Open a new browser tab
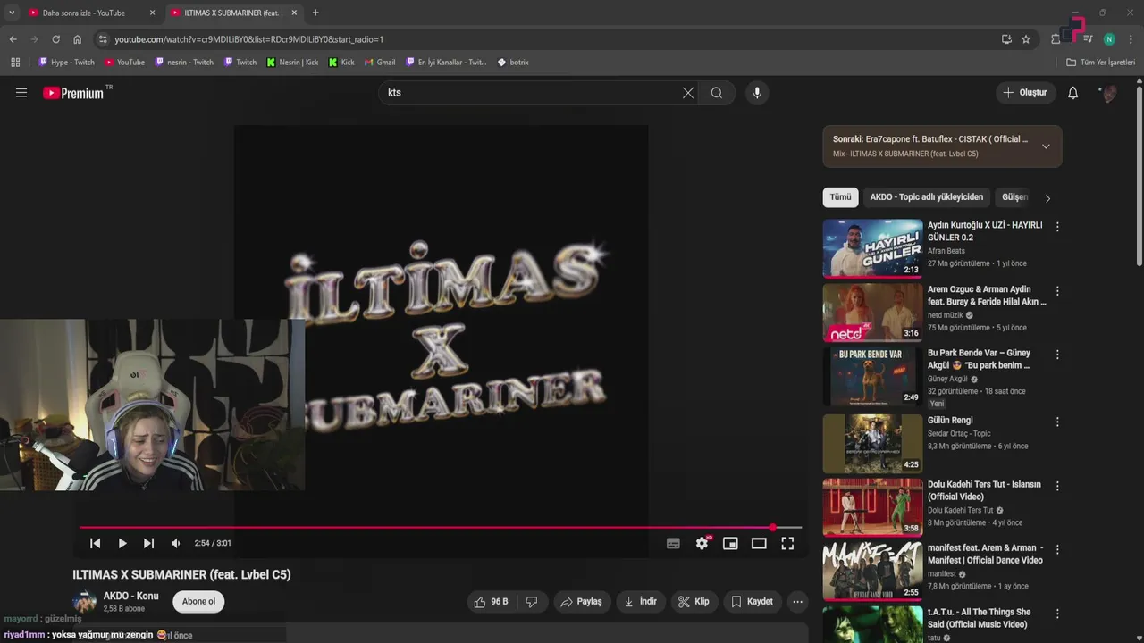1144x643 pixels. 315,13
